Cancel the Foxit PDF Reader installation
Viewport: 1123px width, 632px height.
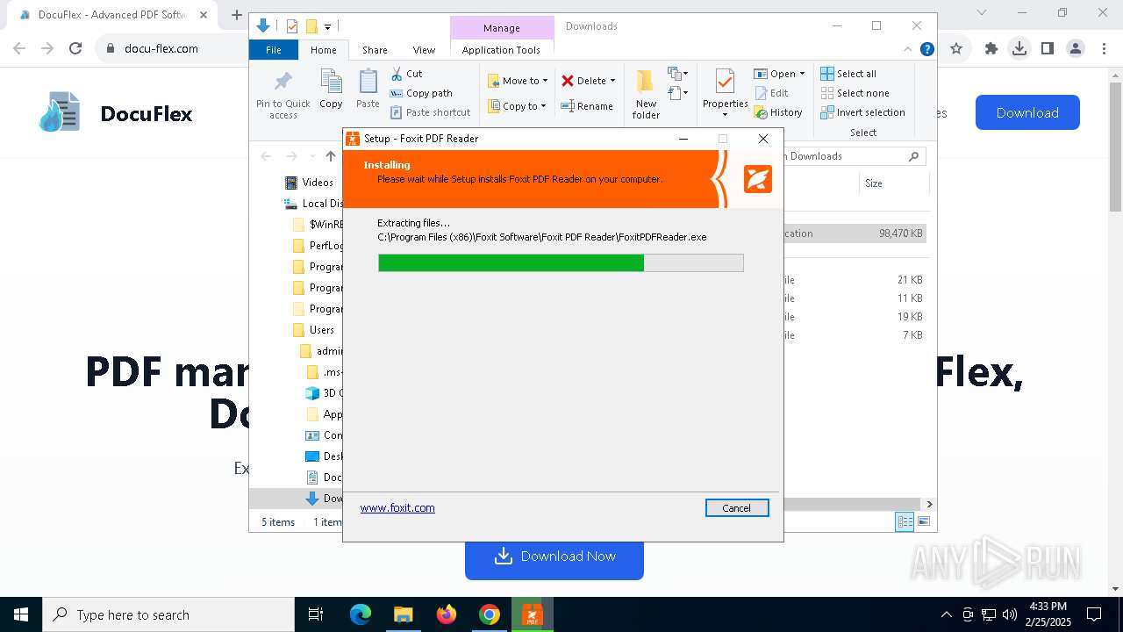(737, 507)
